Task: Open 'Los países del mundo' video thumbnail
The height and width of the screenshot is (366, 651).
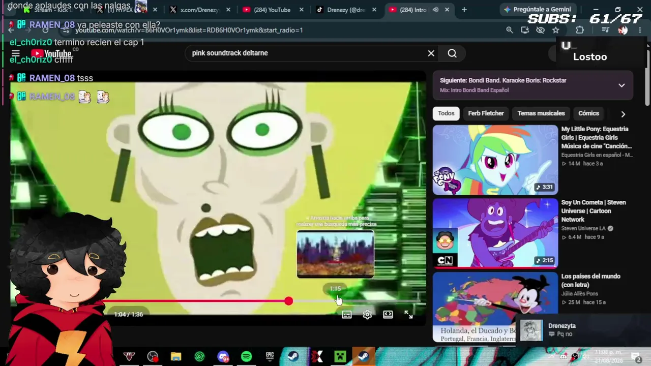Action: (x=495, y=307)
